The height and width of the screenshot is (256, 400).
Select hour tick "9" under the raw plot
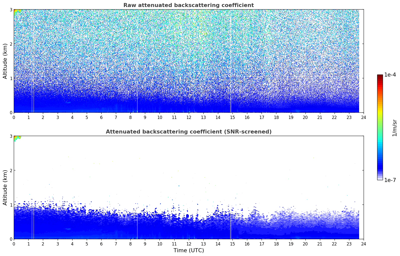145,117
